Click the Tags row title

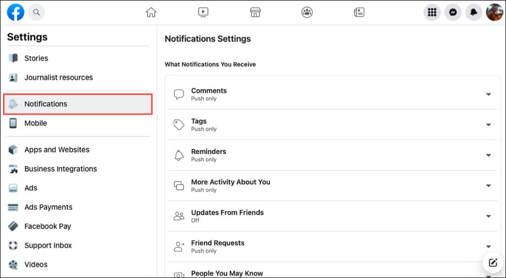point(199,121)
